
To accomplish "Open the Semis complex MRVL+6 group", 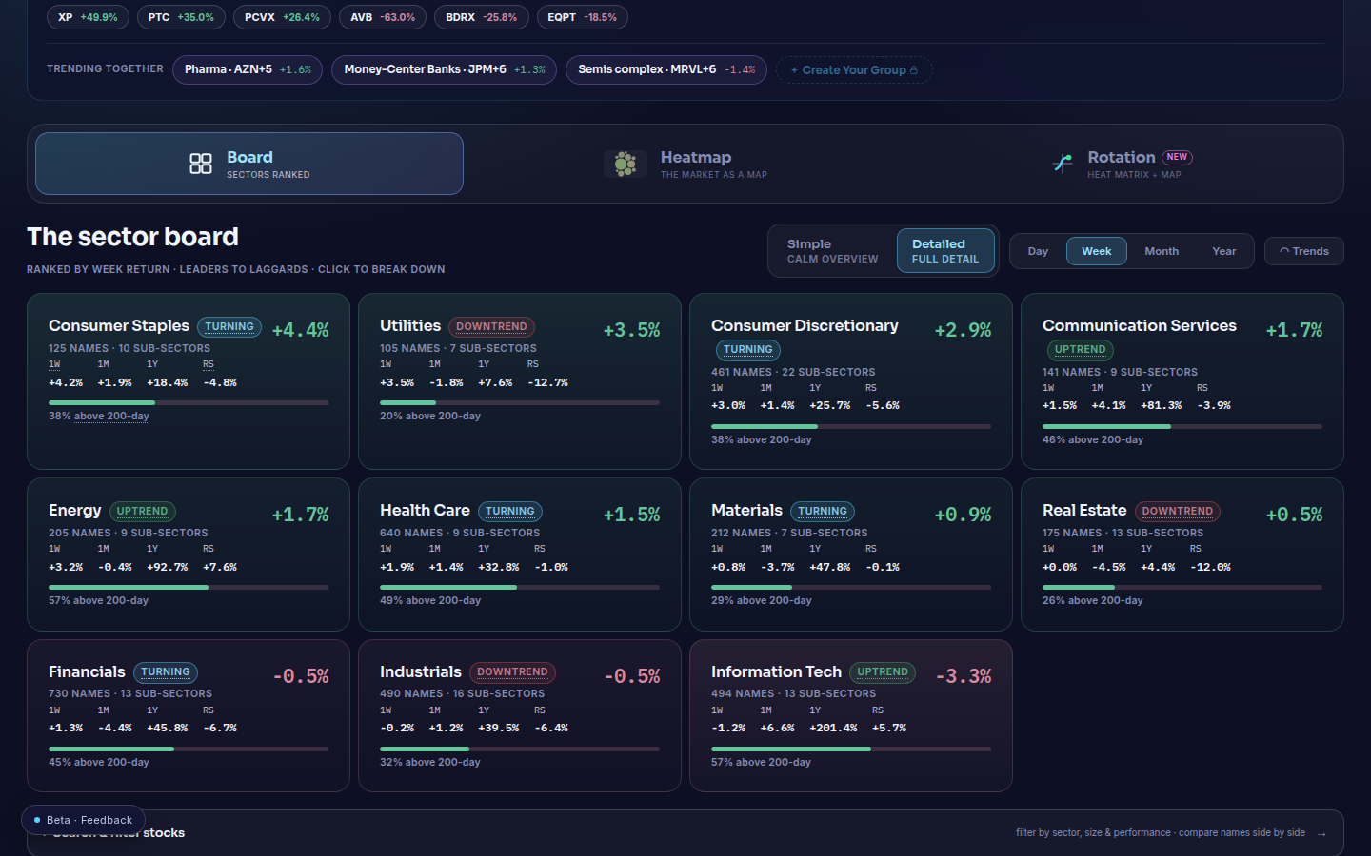I will tap(666, 69).
